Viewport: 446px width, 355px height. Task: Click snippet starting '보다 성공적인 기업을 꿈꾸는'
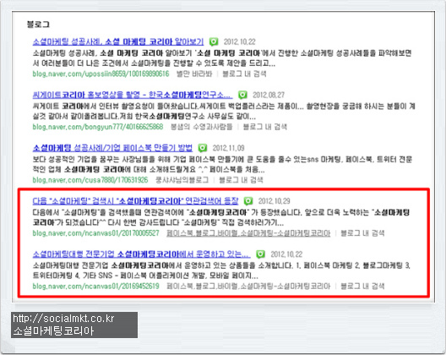222,164
